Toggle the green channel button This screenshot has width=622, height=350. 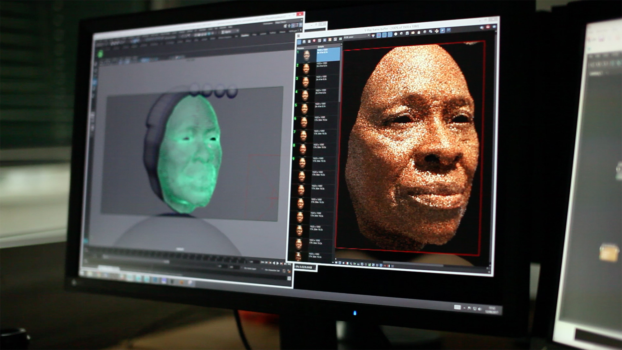384,35
